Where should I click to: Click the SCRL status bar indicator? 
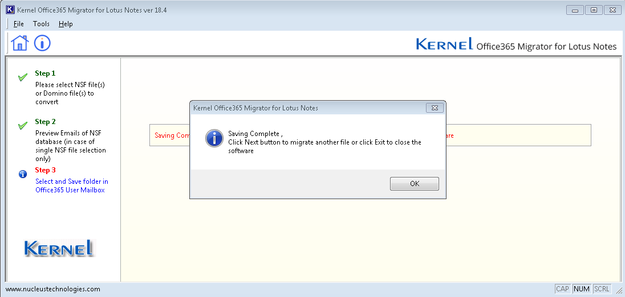click(x=602, y=289)
